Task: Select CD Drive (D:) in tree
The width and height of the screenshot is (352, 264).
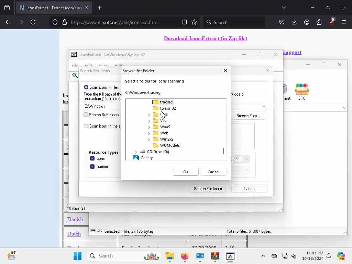Action: (x=158, y=152)
